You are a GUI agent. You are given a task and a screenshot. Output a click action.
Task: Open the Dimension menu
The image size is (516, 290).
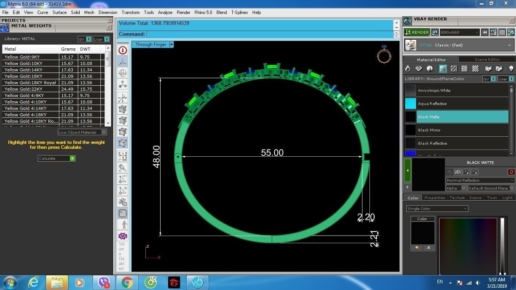(108, 12)
